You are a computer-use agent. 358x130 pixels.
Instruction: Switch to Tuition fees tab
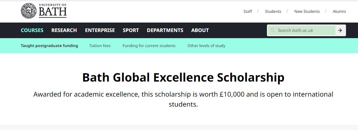[x=100, y=46]
